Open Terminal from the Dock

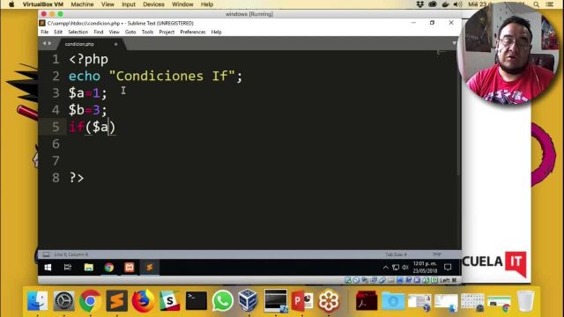point(196,300)
